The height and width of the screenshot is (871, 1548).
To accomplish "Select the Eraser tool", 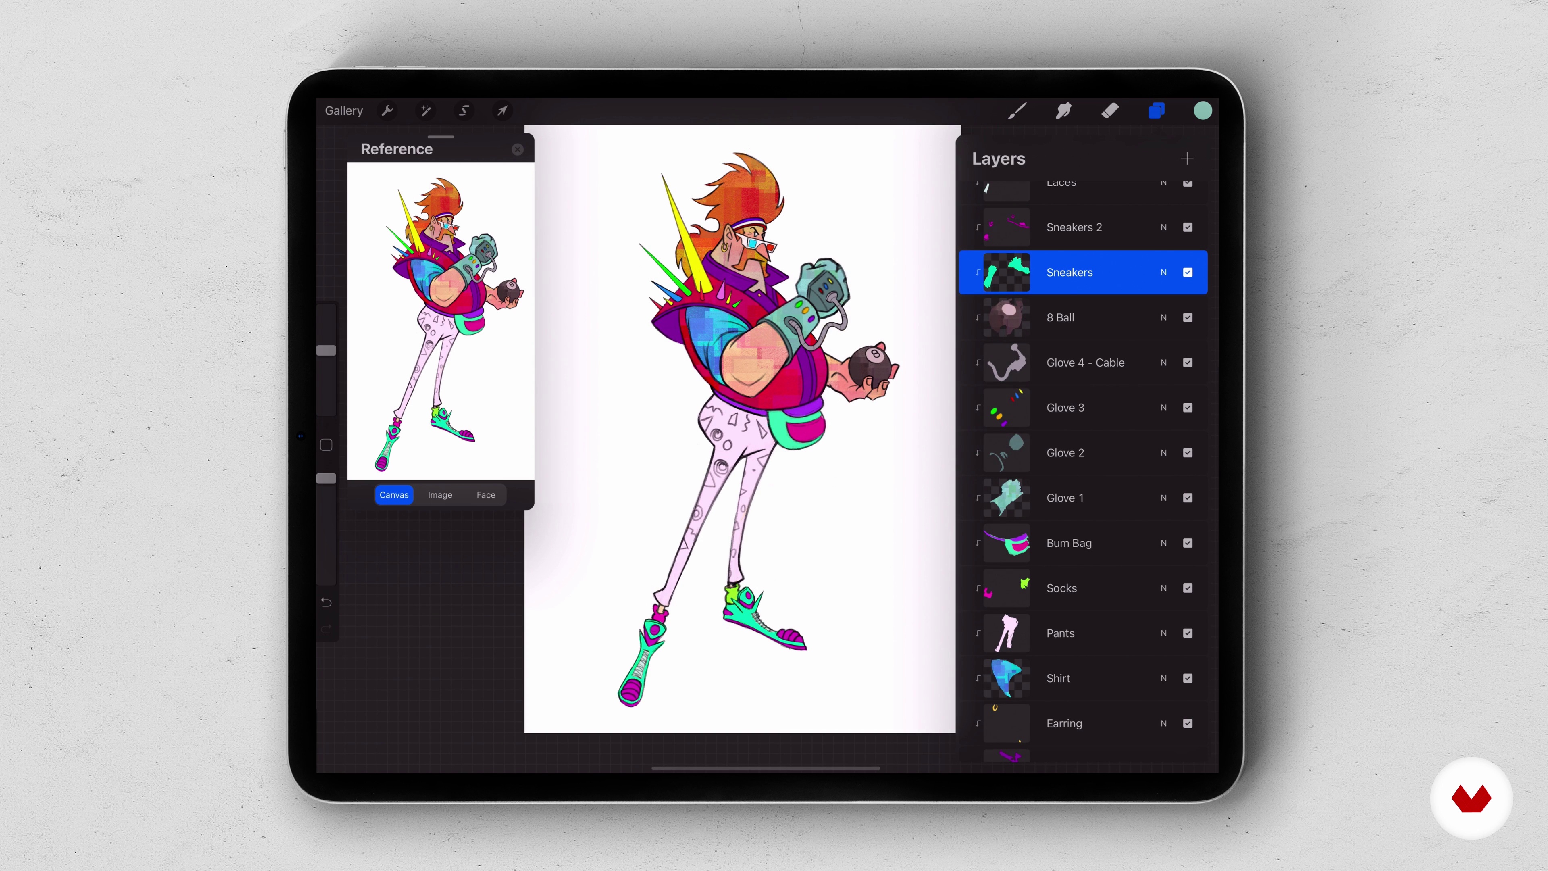I will (1110, 110).
